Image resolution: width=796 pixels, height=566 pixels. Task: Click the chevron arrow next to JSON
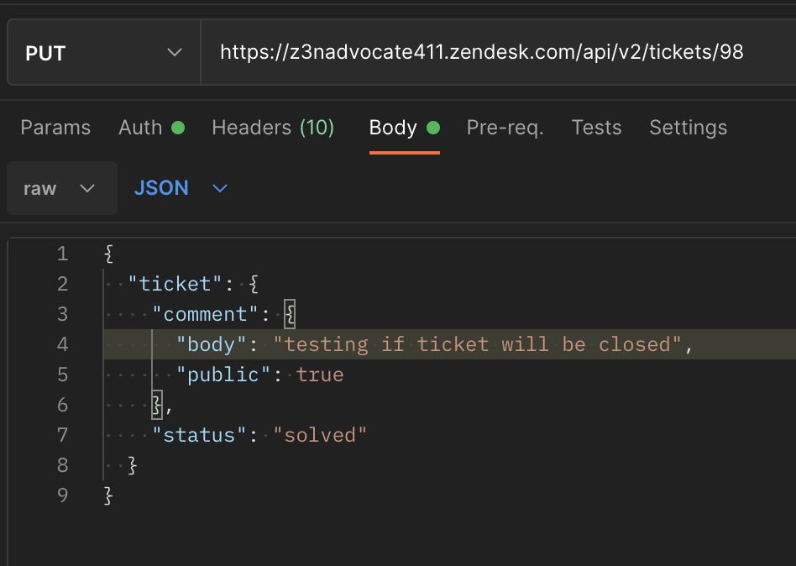coord(220,188)
